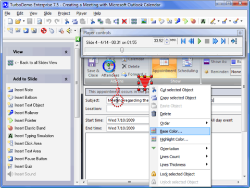
Task: Collapse the Add to Slide section
Action: (x=66, y=79)
